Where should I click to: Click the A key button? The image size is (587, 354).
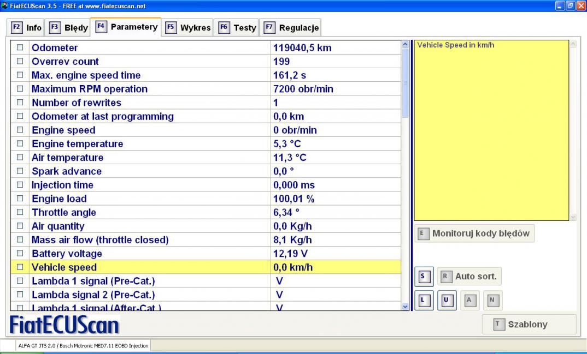pyautogui.click(x=470, y=300)
